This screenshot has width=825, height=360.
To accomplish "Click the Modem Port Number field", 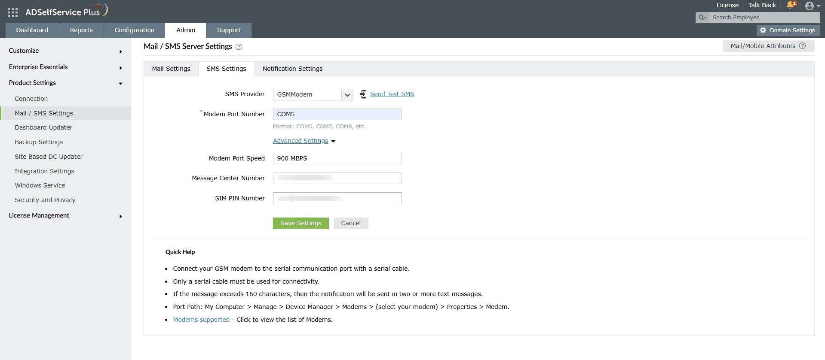I will pyautogui.click(x=337, y=114).
